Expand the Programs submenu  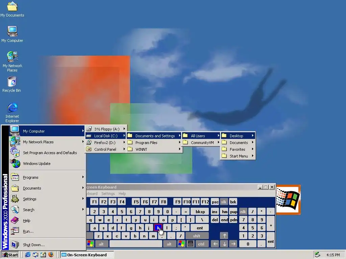[47, 177]
